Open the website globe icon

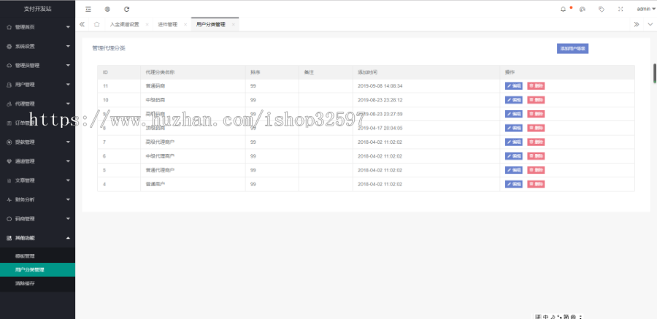point(107,9)
